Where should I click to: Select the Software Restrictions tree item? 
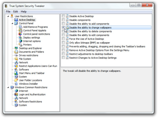pyautogui.click(x=31, y=101)
